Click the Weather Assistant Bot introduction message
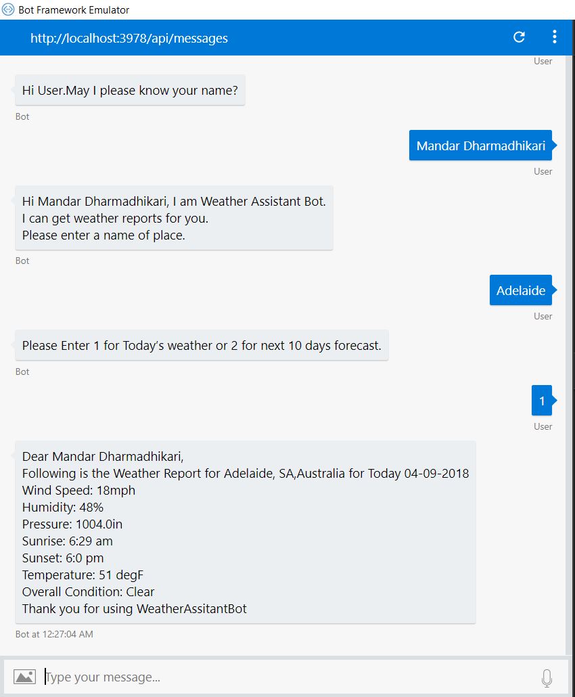The height and width of the screenshot is (697, 575). [x=174, y=219]
